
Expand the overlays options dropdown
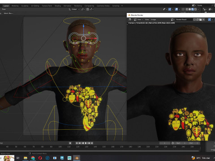179,9
